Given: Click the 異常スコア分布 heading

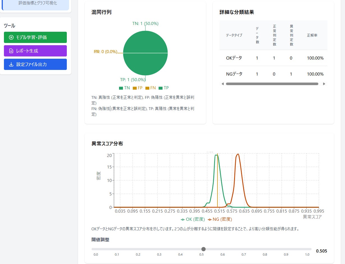Looking at the screenshot, I should tap(107, 144).
